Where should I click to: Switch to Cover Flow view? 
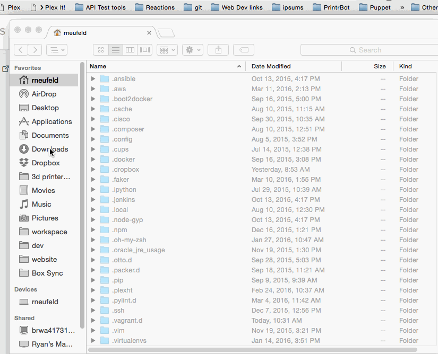[145, 50]
